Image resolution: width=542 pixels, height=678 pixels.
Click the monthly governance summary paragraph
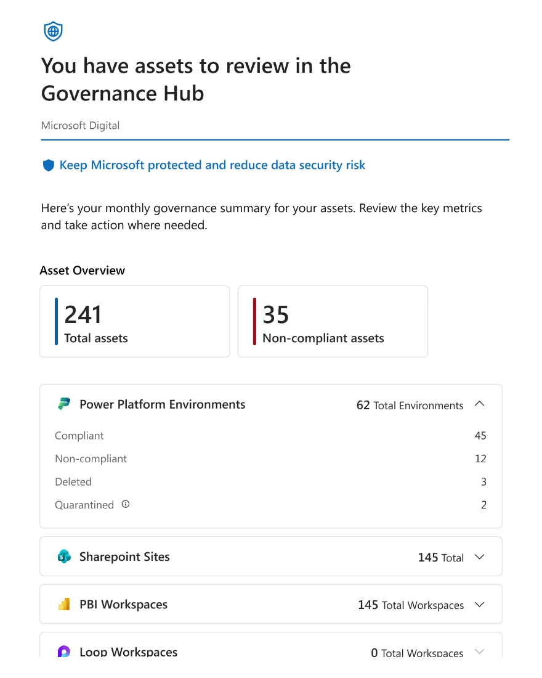coord(262,216)
